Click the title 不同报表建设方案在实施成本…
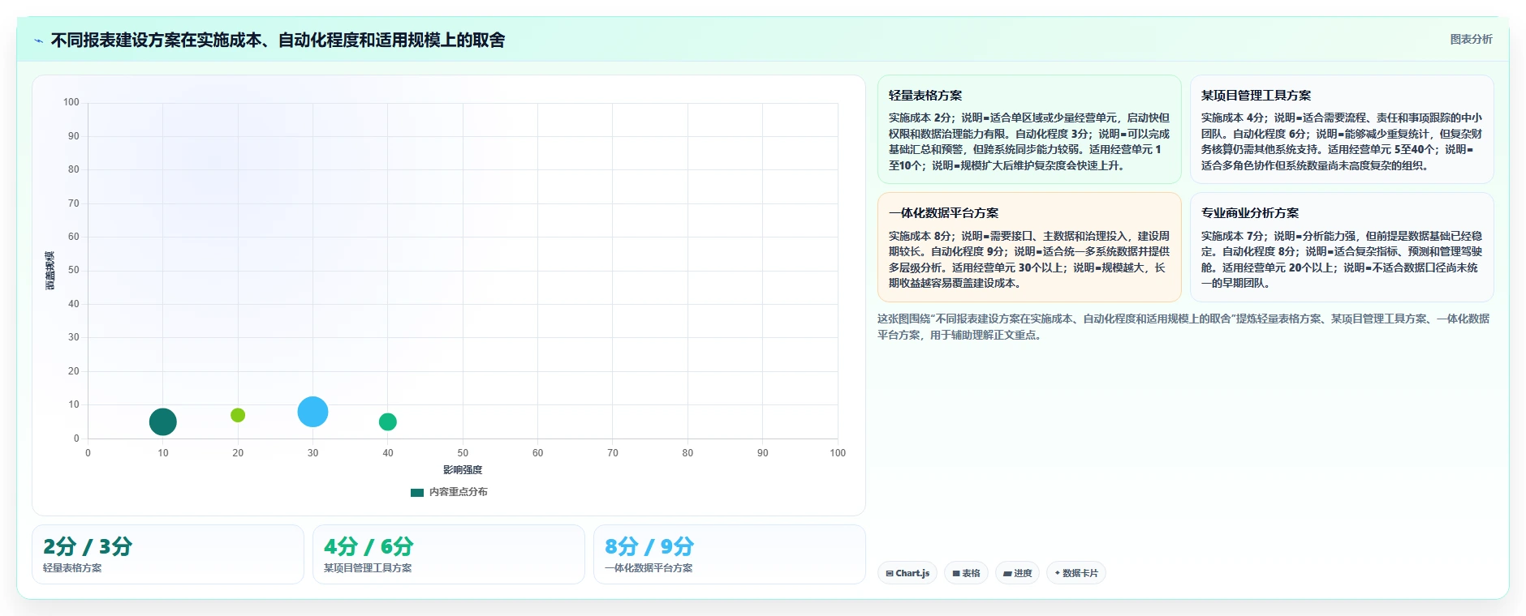Image resolution: width=1526 pixels, height=616 pixels. coord(278,40)
